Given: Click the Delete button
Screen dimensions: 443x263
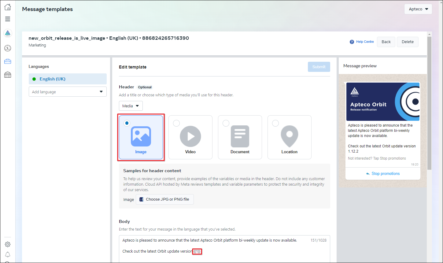Looking at the screenshot, I should click(x=408, y=42).
